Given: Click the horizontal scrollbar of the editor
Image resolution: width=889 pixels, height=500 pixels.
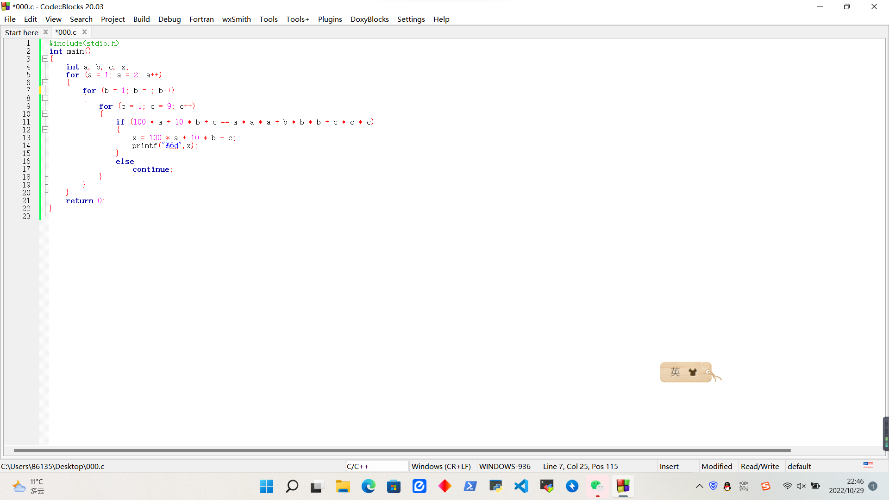Looking at the screenshot, I should pyautogui.click(x=402, y=450).
